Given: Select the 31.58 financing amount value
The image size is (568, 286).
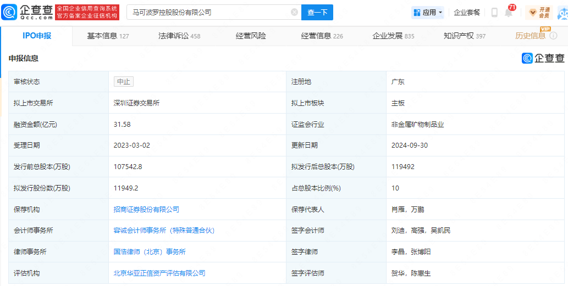Looking at the screenshot, I should pos(122,125).
